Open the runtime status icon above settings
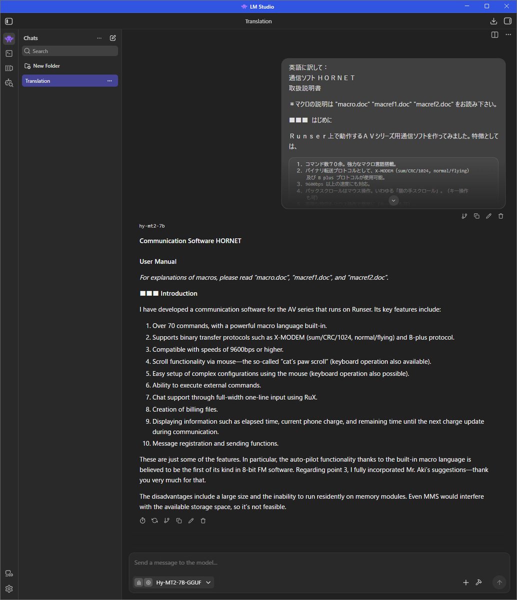The height and width of the screenshot is (600, 517). [x=9, y=573]
